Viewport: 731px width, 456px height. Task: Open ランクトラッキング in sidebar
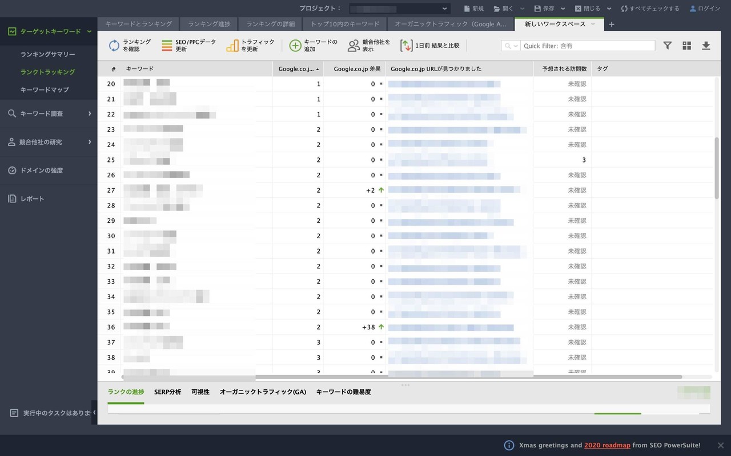[48, 72]
